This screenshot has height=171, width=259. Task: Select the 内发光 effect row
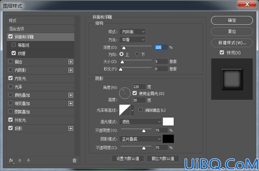[x=41, y=78]
